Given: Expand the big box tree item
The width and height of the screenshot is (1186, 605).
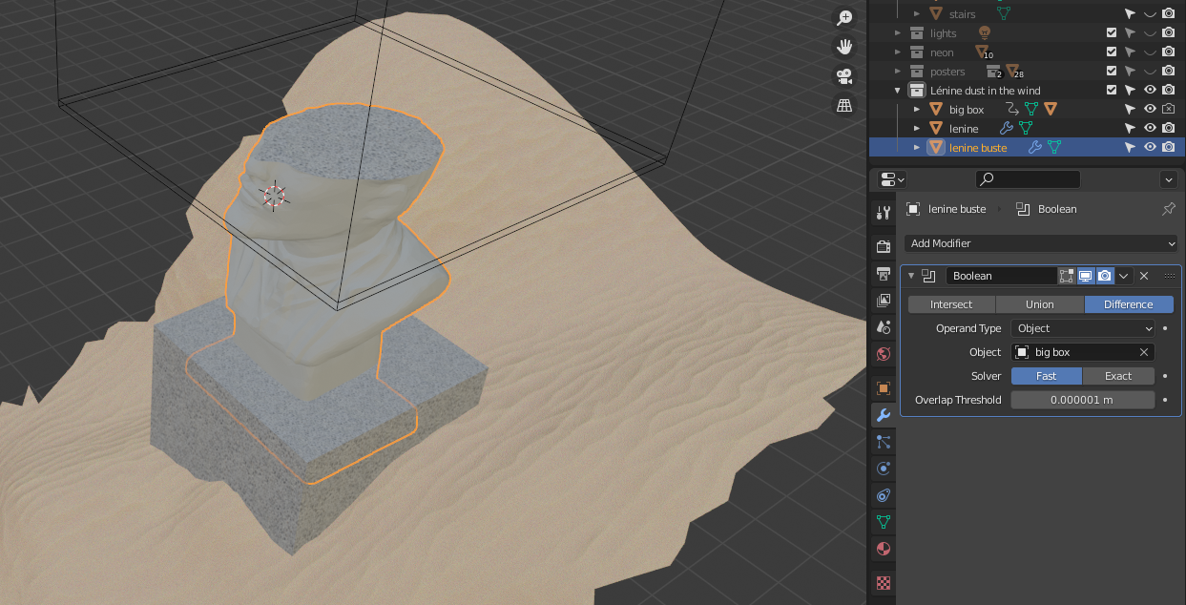Looking at the screenshot, I should (x=916, y=110).
